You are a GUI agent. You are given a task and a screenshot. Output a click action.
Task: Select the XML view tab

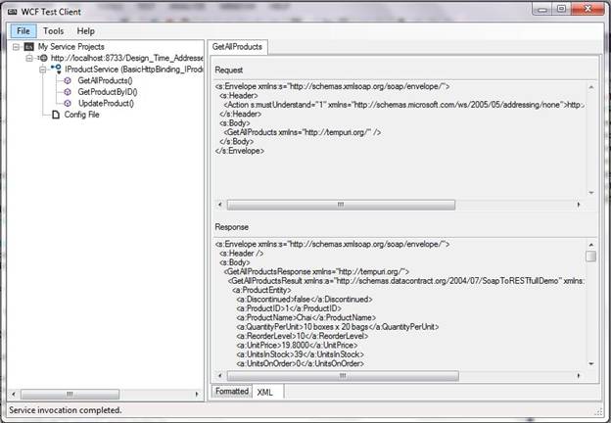click(265, 393)
